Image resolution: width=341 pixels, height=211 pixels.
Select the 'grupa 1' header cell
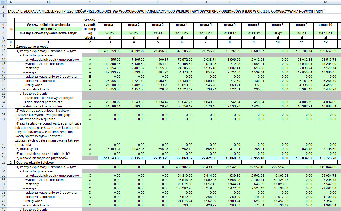pos(110,25)
